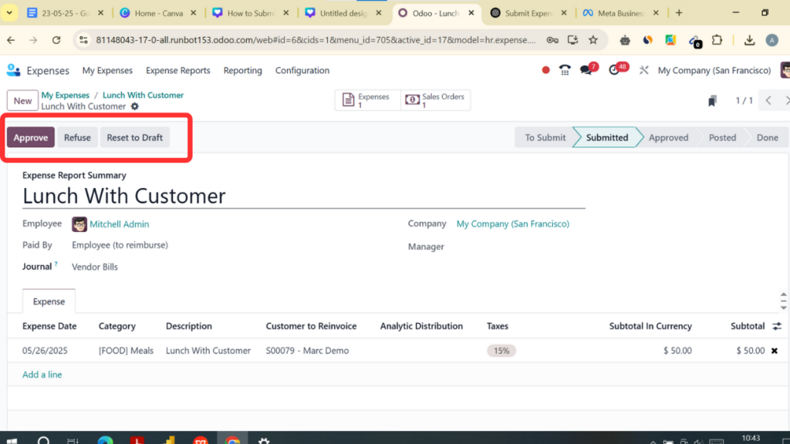Screen dimensions: 790x444
Task: Switch to Home - Canva browser tab
Action: point(158,13)
